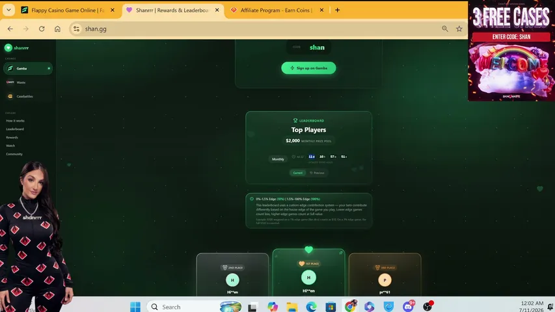
Task: Click the Sign up on Gamba button
Action: coord(308,68)
